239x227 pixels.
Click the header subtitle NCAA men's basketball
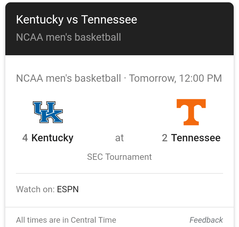pos(68,37)
